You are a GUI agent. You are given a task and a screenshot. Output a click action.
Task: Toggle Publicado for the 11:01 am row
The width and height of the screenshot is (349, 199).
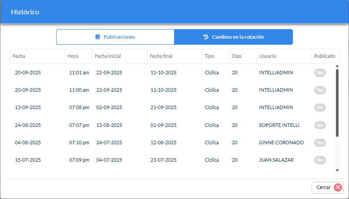(x=320, y=73)
